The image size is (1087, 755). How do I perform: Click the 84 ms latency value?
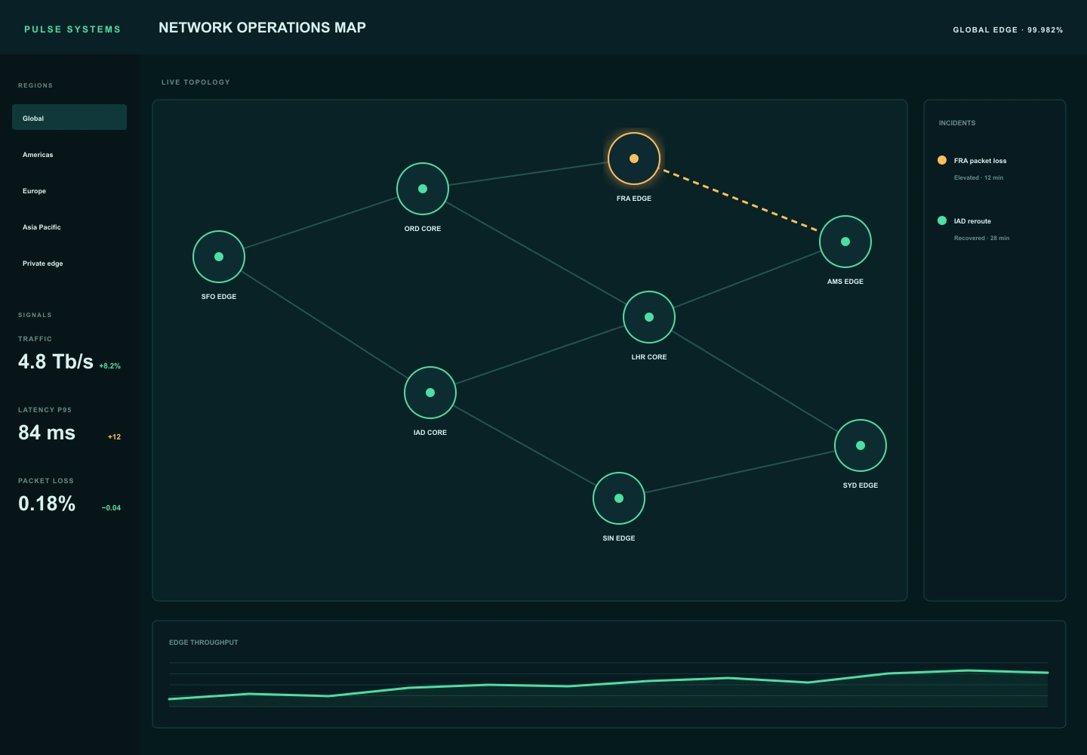pyautogui.click(x=47, y=433)
